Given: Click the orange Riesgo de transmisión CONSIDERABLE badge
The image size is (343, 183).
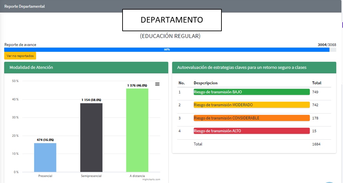Looking at the screenshot, I should tap(251, 118).
